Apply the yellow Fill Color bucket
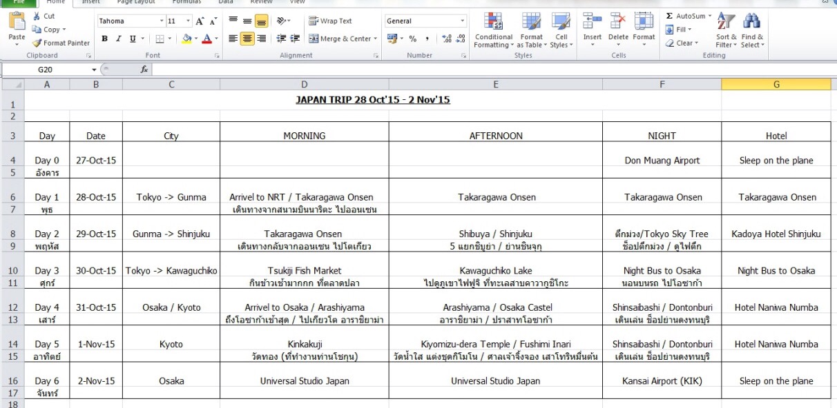 pyautogui.click(x=186, y=39)
